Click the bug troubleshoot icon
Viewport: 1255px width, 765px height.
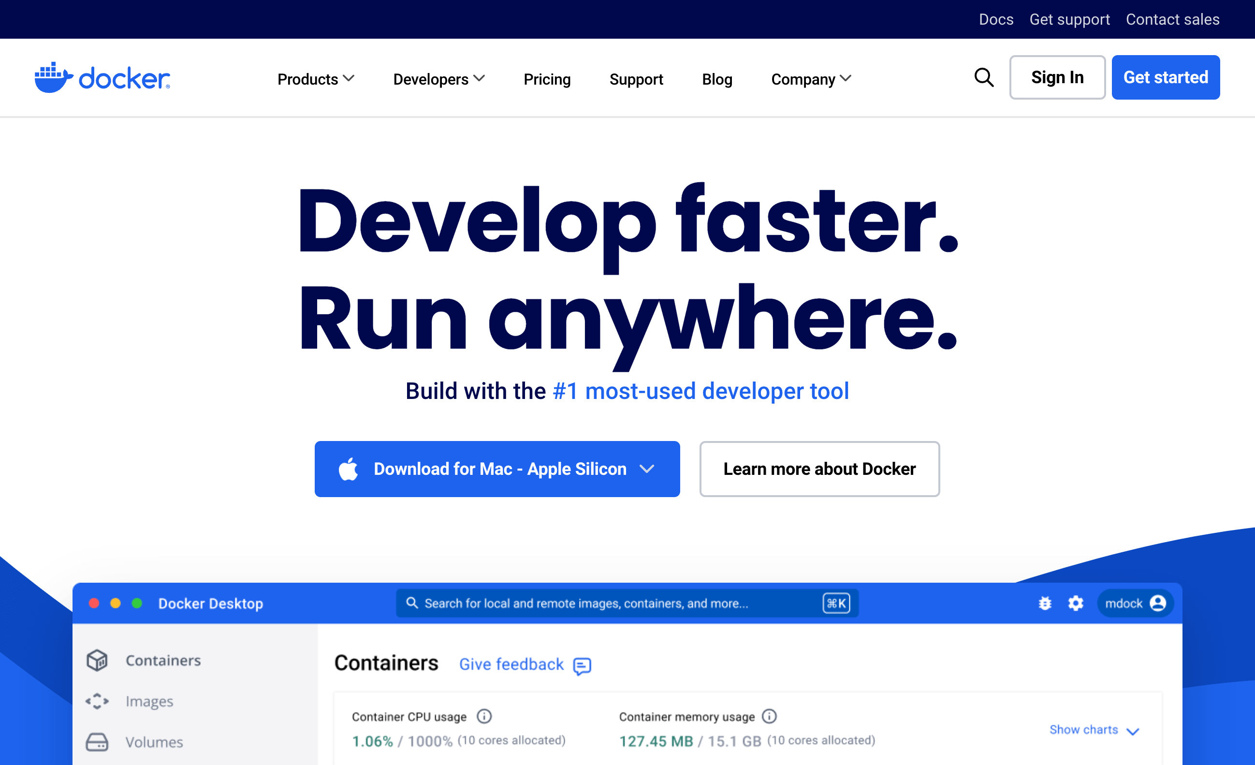point(1045,603)
